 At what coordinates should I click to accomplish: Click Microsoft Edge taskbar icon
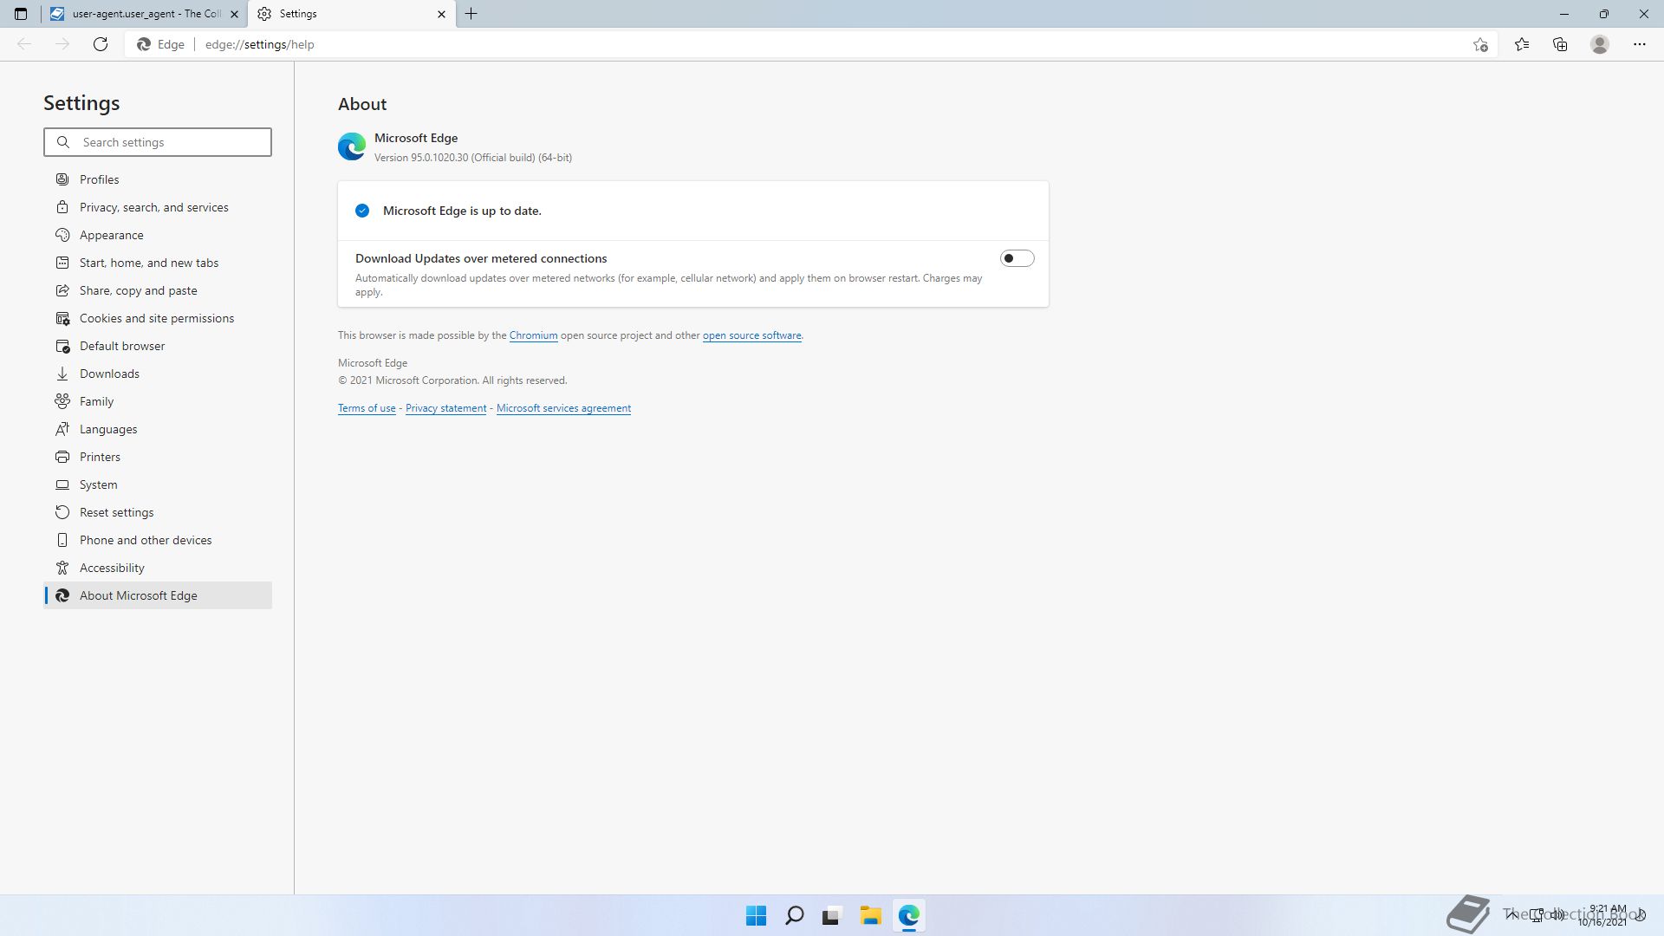point(908,915)
